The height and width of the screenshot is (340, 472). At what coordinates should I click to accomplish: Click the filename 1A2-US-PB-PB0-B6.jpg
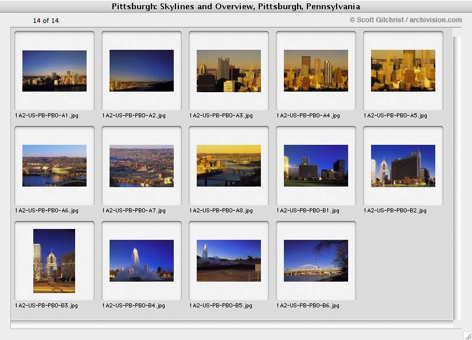click(308, 306)
